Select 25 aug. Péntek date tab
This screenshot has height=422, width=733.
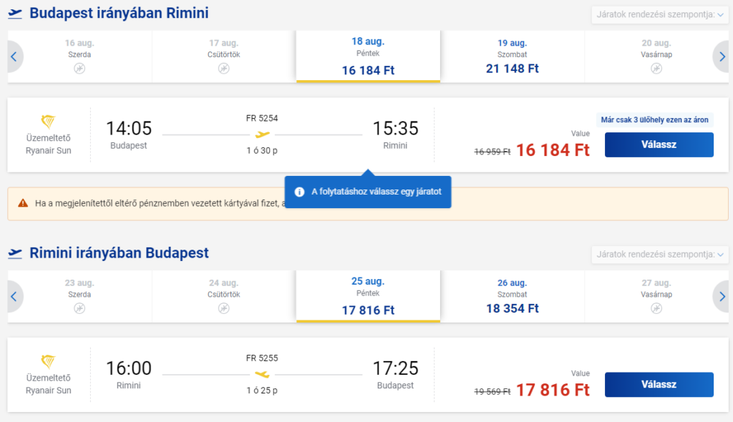point(368,296)
